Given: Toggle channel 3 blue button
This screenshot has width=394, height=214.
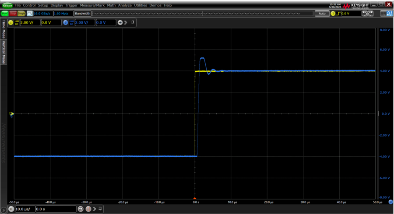Looking at the screenshot, I should (x=66, y=22).
